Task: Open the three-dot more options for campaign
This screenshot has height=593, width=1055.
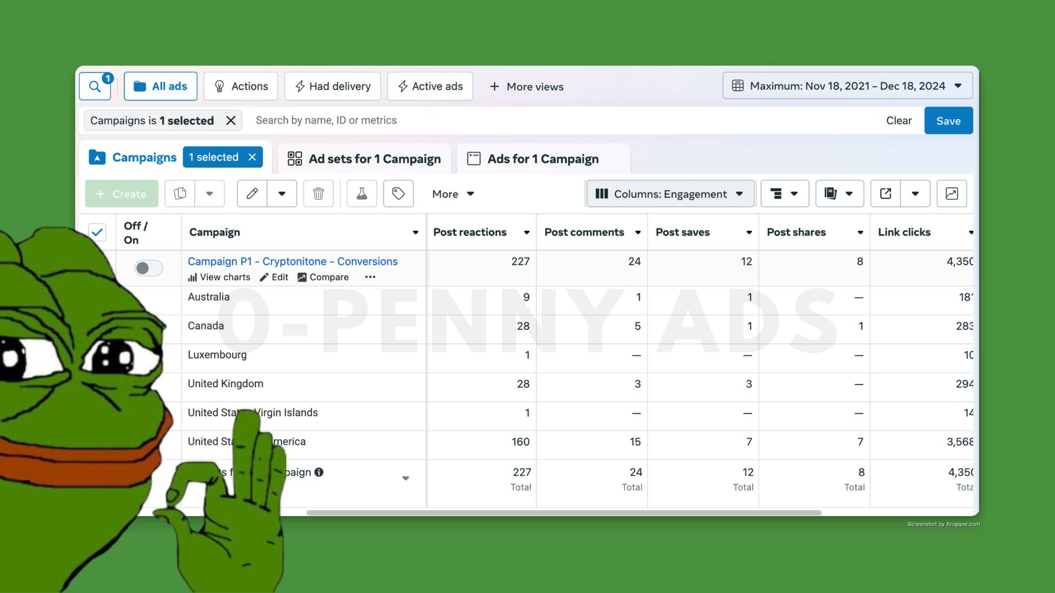Action: (370, 277)
